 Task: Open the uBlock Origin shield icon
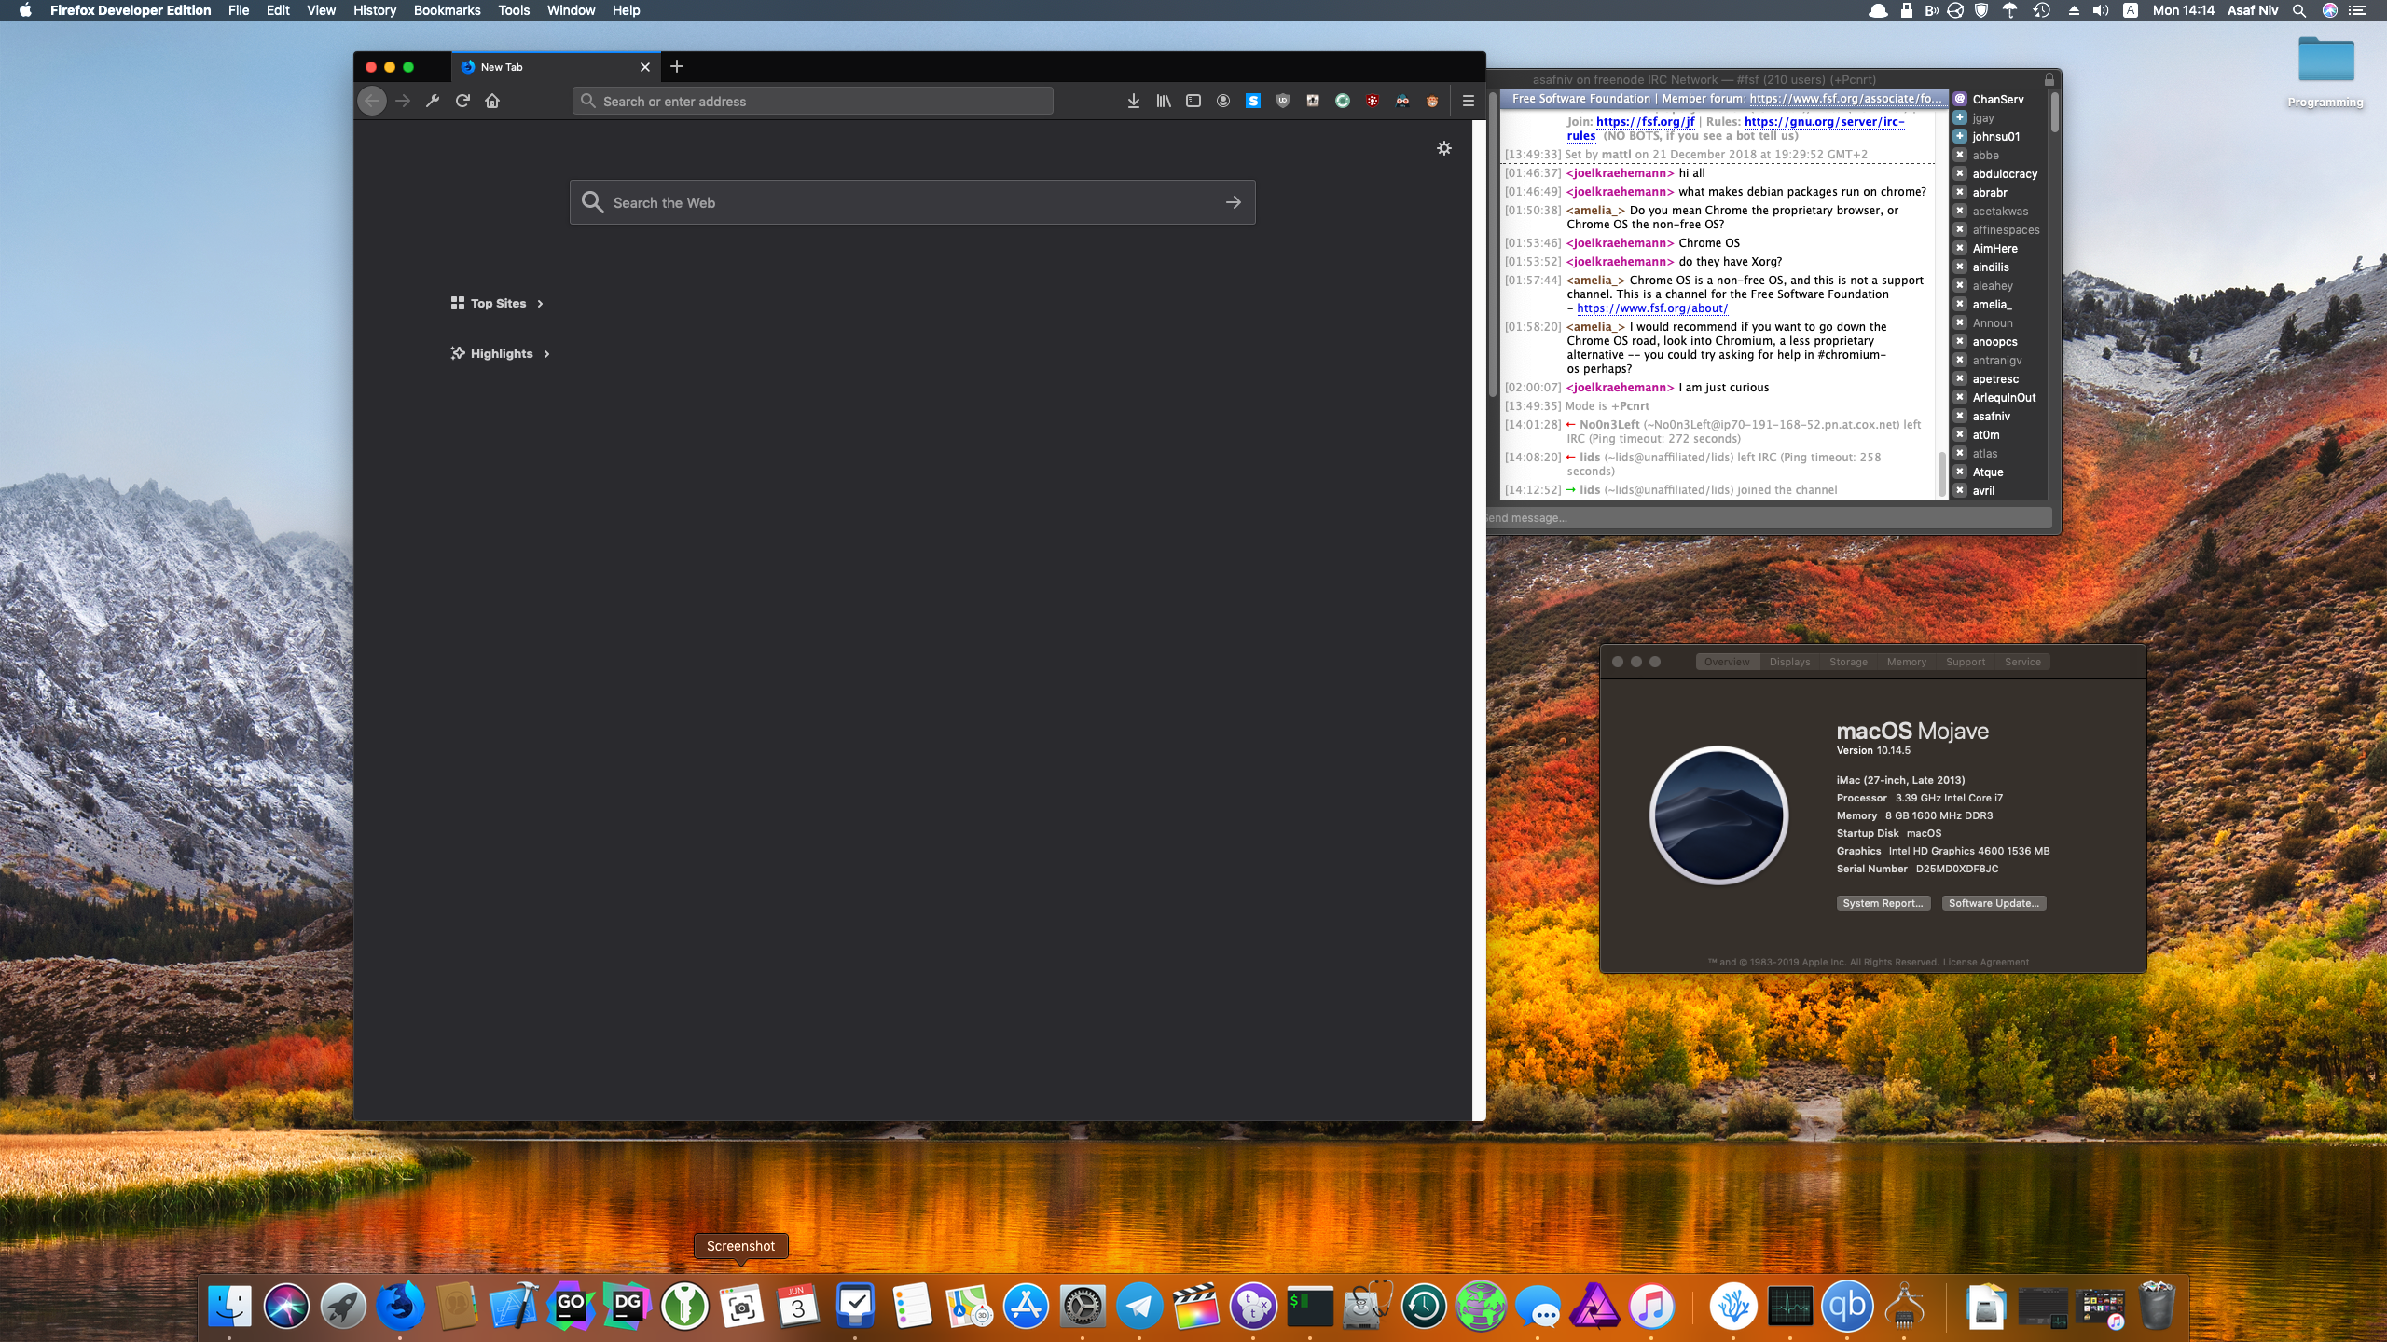(1282, 101)
